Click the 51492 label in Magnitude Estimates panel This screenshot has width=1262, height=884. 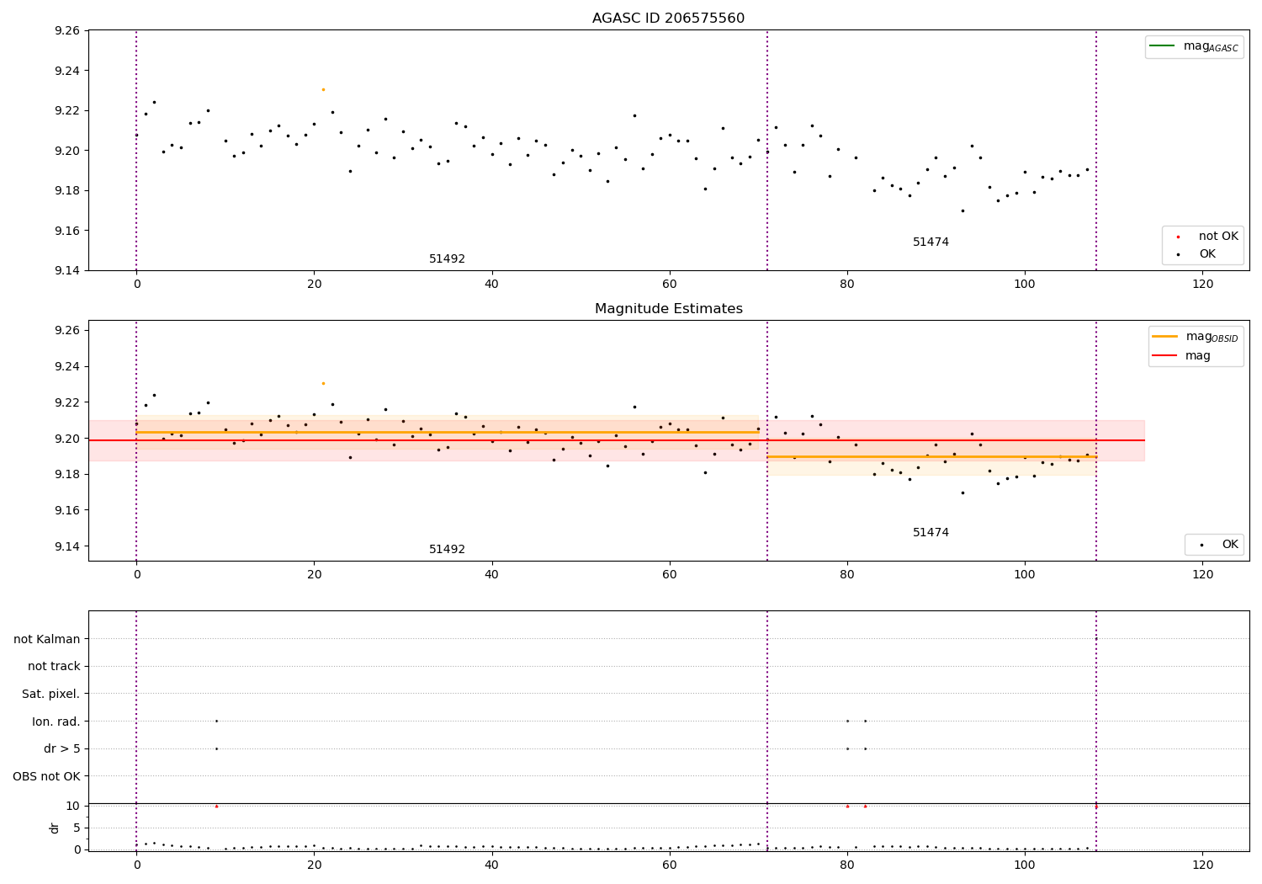pyautogui.click(x=447, y=550)
